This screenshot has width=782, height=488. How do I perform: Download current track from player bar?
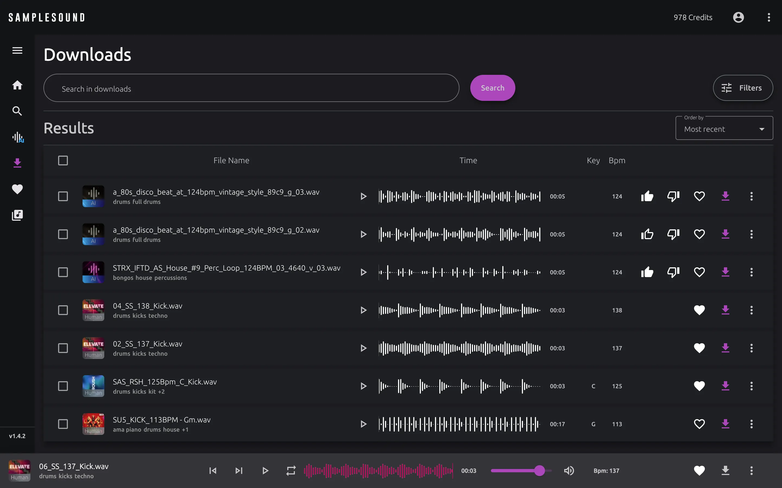pos(726,471)
